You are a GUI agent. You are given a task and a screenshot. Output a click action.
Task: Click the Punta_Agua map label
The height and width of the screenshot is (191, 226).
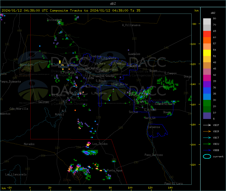coord(115,170)
